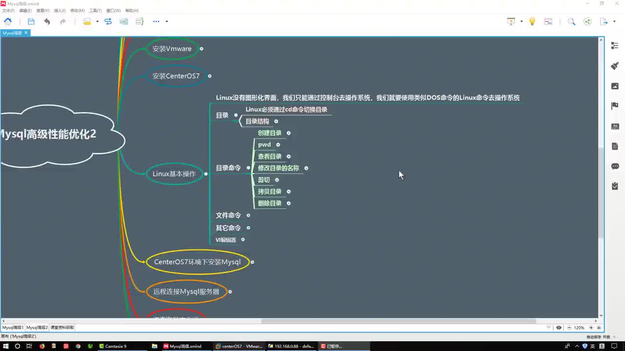Image resolution: width=625 pixels, height=351 pixels.
Task: Switch to the Mysql高级1 sheet tab
Action: 13,328
